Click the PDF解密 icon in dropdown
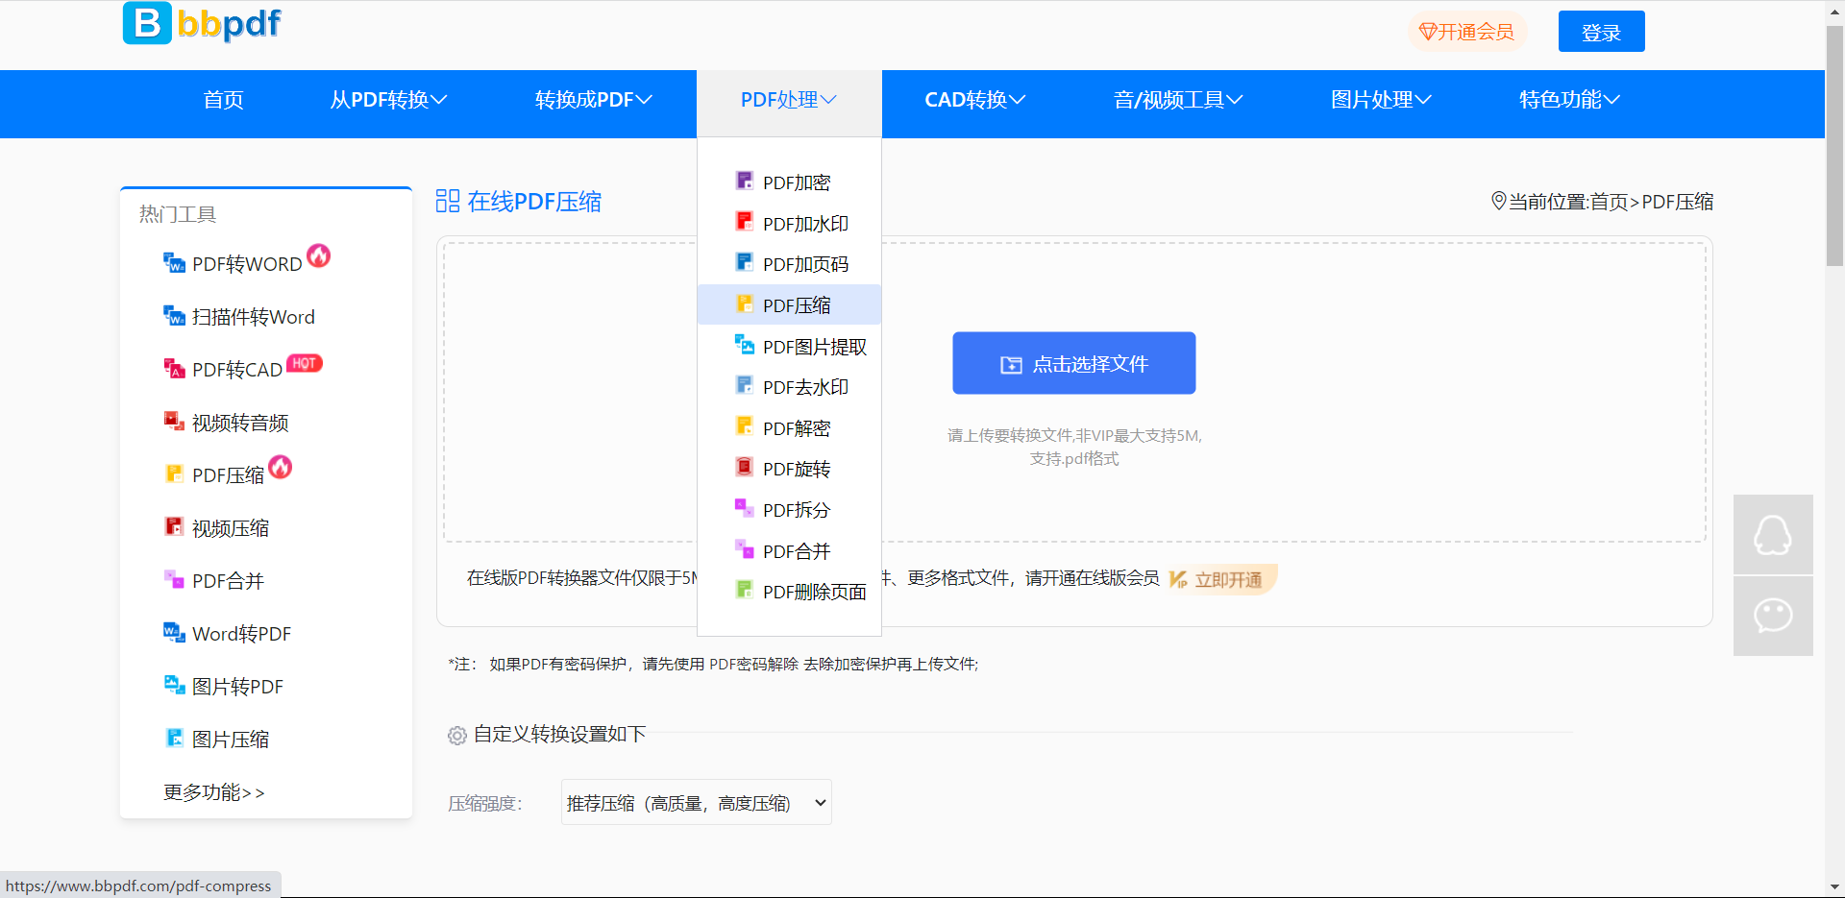This screenshot has height=898, width=1845. point(745,426)
